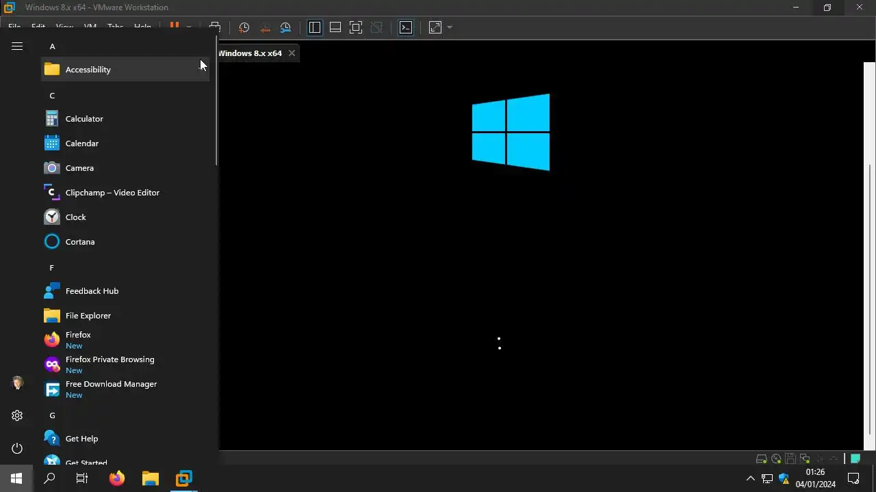Launch Free Download Manager
Viewport: 876px width, 492px height.
[125, 389]
